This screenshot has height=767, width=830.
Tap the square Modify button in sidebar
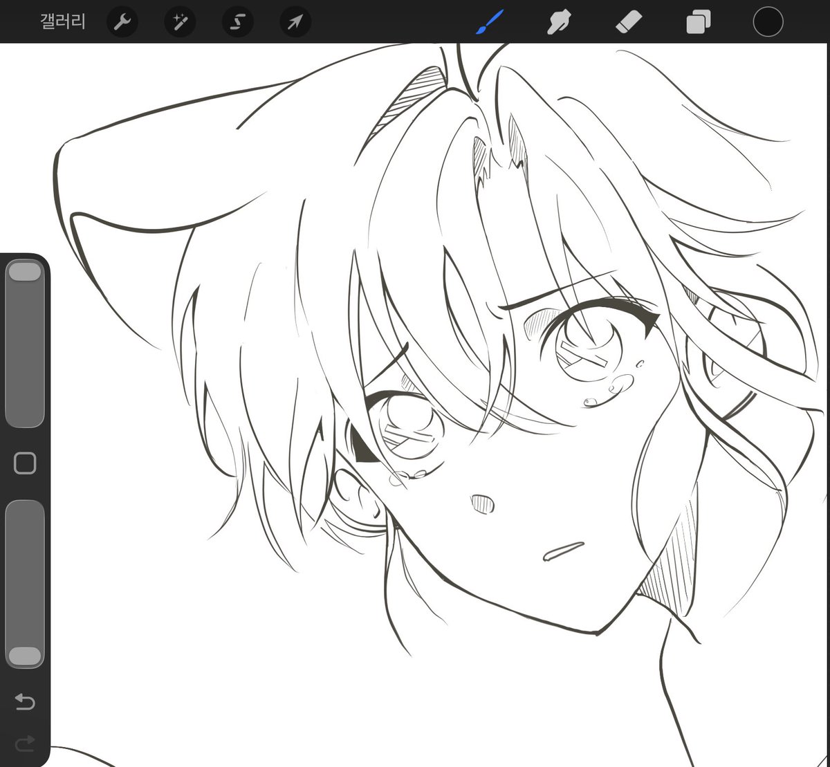pyautogui.click(x=25, y=463)
